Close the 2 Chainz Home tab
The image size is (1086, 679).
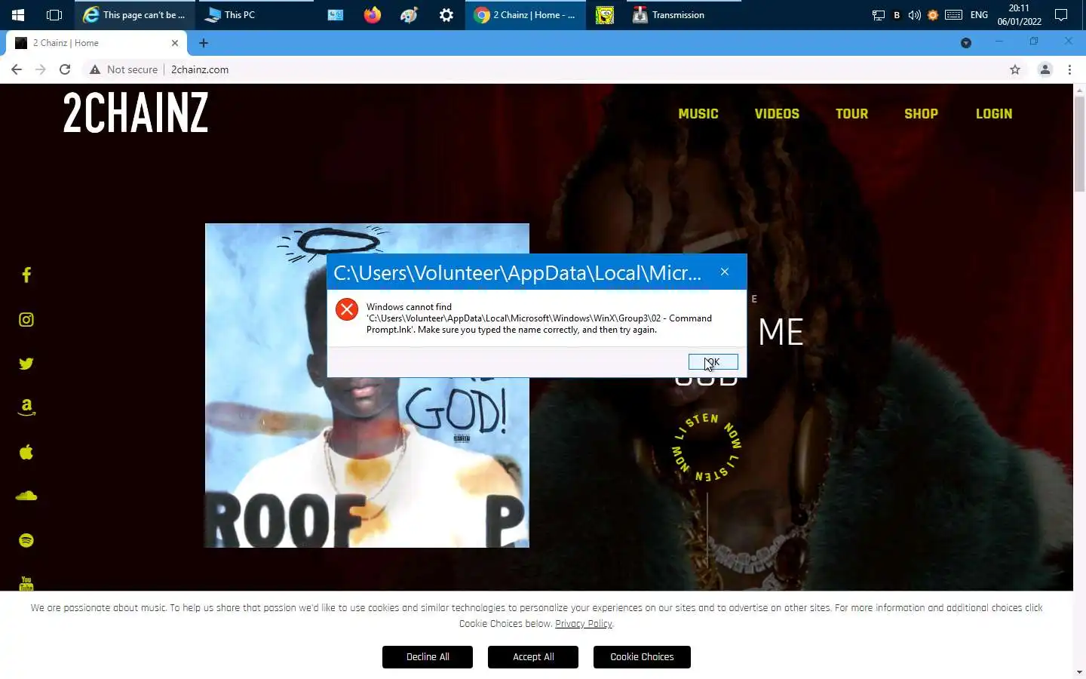(175, 43)
